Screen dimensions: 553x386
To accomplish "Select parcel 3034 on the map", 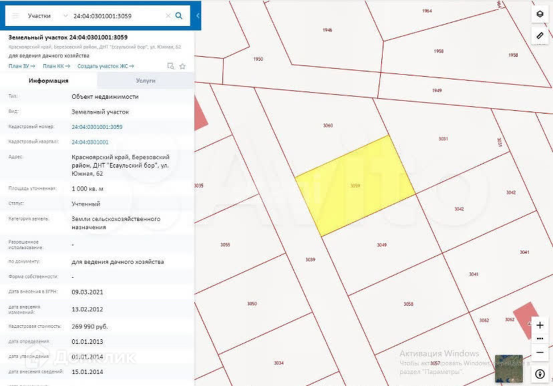I will pos(279,363).
